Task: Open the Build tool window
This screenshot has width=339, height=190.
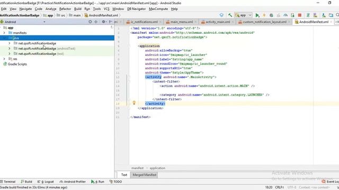Action: point(26,182)
